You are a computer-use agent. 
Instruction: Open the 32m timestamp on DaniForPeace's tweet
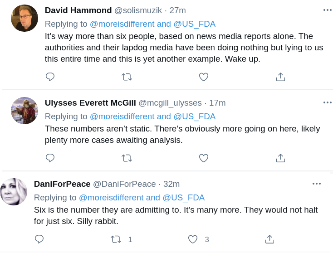click(171, 184)
